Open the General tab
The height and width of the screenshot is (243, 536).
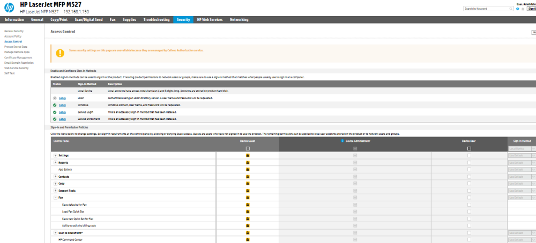point(37,19)
